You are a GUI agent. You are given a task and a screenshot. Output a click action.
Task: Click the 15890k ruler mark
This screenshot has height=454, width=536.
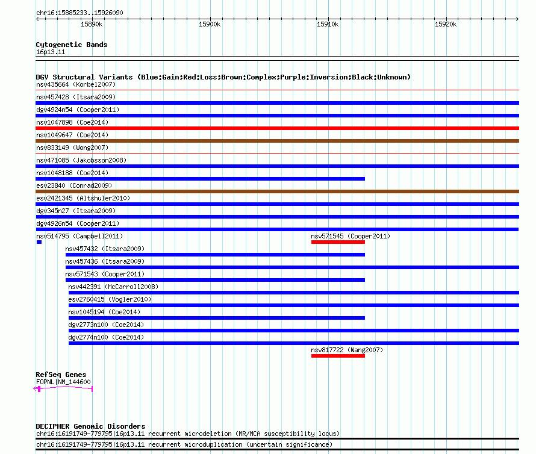(x=92, y=24)
